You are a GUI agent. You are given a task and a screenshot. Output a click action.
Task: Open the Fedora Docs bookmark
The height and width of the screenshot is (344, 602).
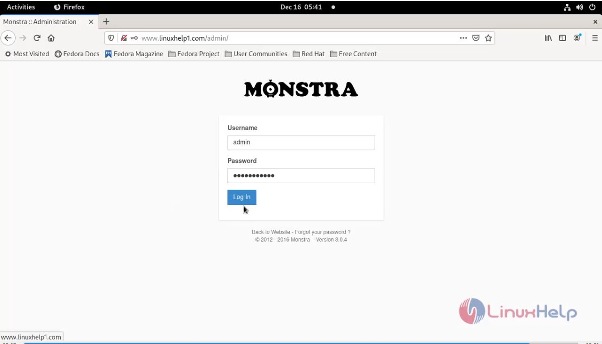[x=77, y=54]
